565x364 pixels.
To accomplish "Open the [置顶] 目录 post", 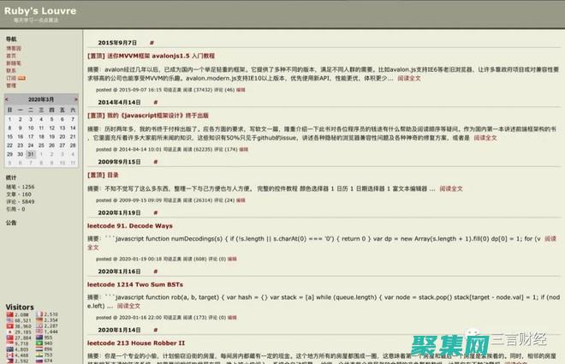I will point(103,175).
